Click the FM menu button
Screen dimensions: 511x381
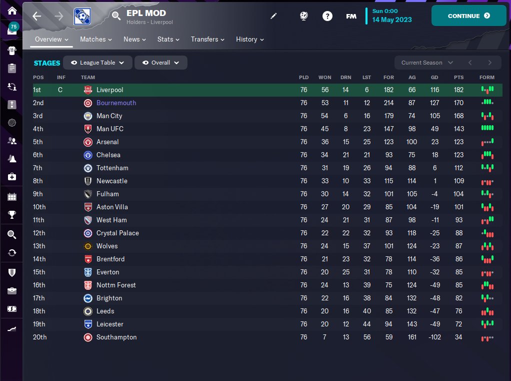click(x=351, y=16)
